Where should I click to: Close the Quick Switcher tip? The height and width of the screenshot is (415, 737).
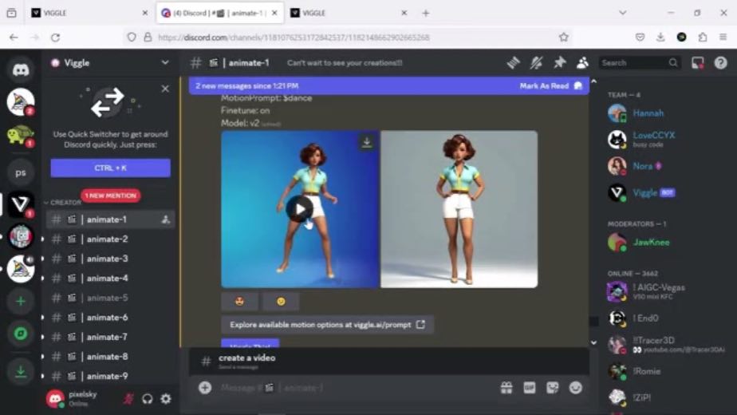pyautogui.click(x=165, y=89)
